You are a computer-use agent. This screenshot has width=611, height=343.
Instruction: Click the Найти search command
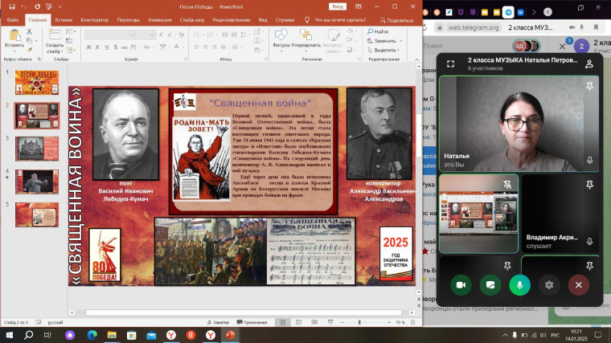[378, 31]
